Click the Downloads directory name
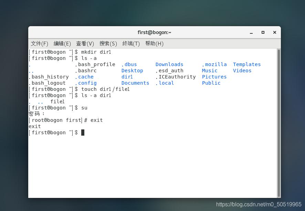305x211 pixels. [169, 64]
